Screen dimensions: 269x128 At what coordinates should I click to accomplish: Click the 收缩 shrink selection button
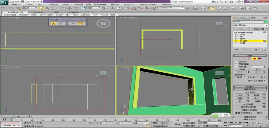coord(242,69)
